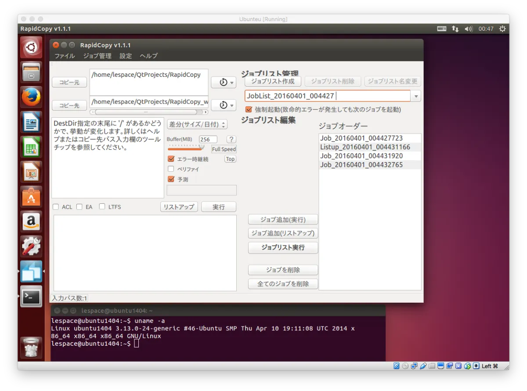
Task: Open LibreOffice Writer from the launcher
Action: pos(31,122)
